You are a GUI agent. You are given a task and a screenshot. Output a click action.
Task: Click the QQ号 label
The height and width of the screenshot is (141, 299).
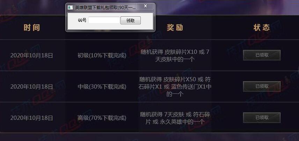[82, 20]
